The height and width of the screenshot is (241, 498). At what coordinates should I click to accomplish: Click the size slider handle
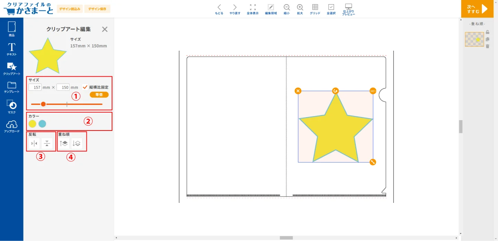coord(43,104)
